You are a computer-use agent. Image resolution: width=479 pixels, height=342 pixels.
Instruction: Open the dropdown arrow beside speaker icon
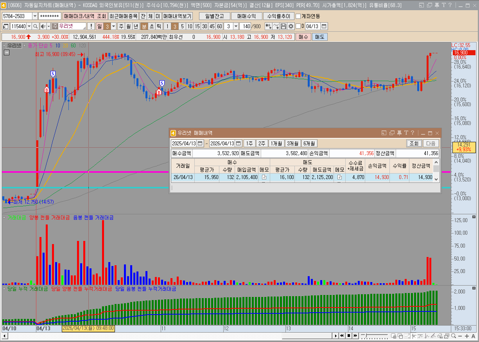48,26
